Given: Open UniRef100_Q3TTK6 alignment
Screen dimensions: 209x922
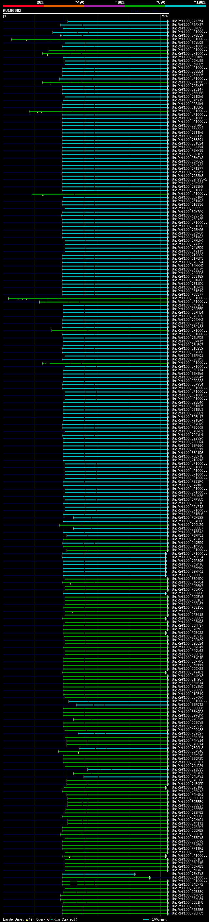Looking at the screenshot, I should [187, 133].
